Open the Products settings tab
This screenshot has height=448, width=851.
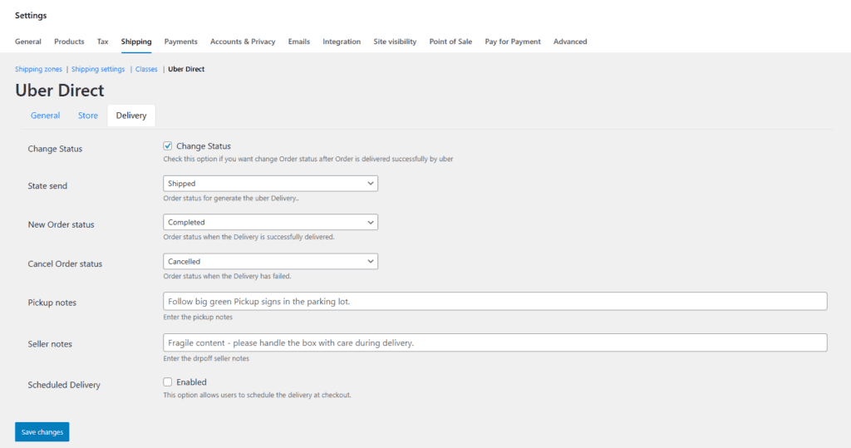tap(69, 42)
